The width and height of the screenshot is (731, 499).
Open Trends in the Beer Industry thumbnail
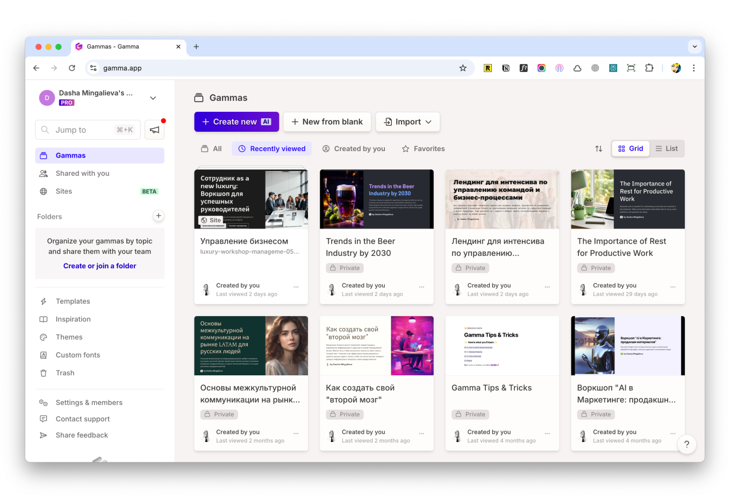click(x=376, y=199)
